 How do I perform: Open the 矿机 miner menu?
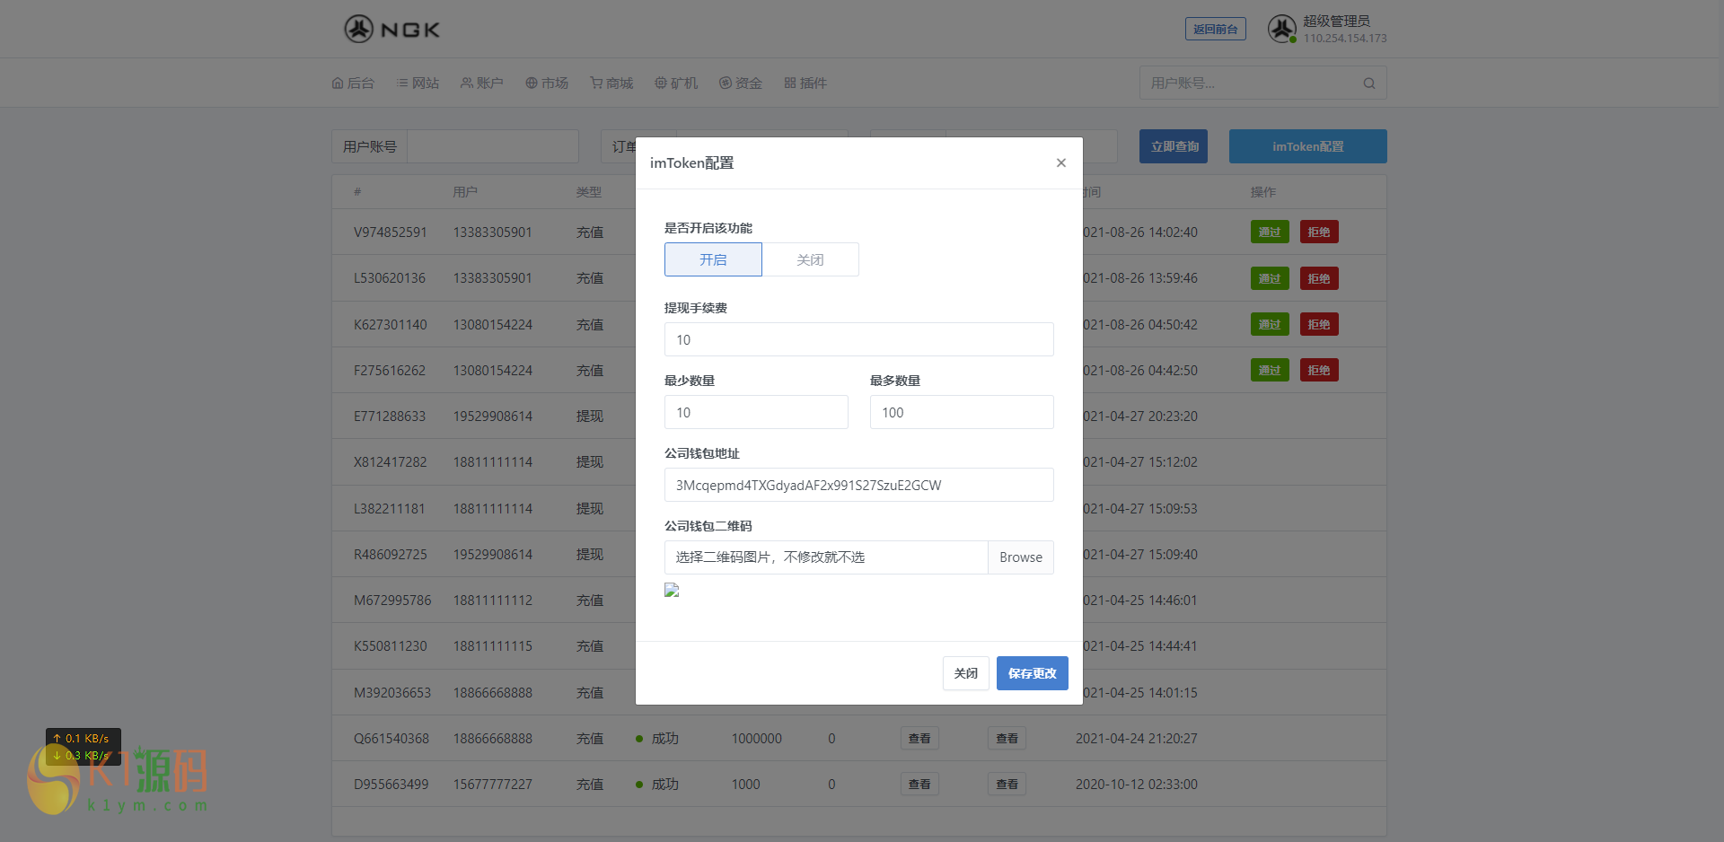coord(676,83)
